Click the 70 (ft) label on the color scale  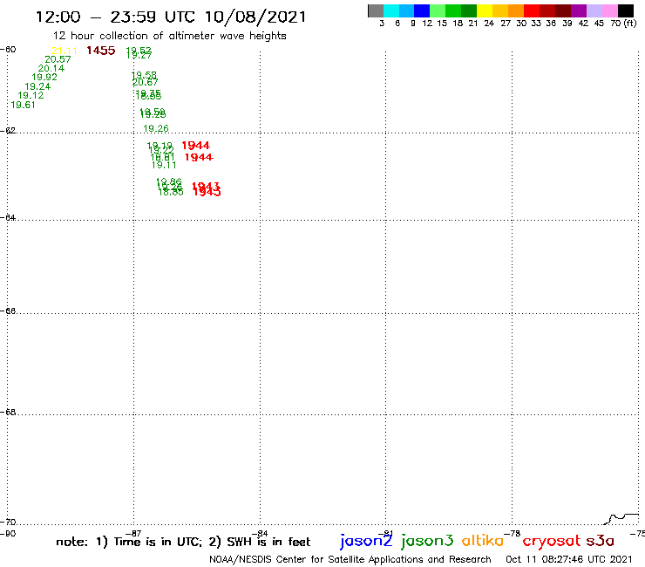click(623, 23)
